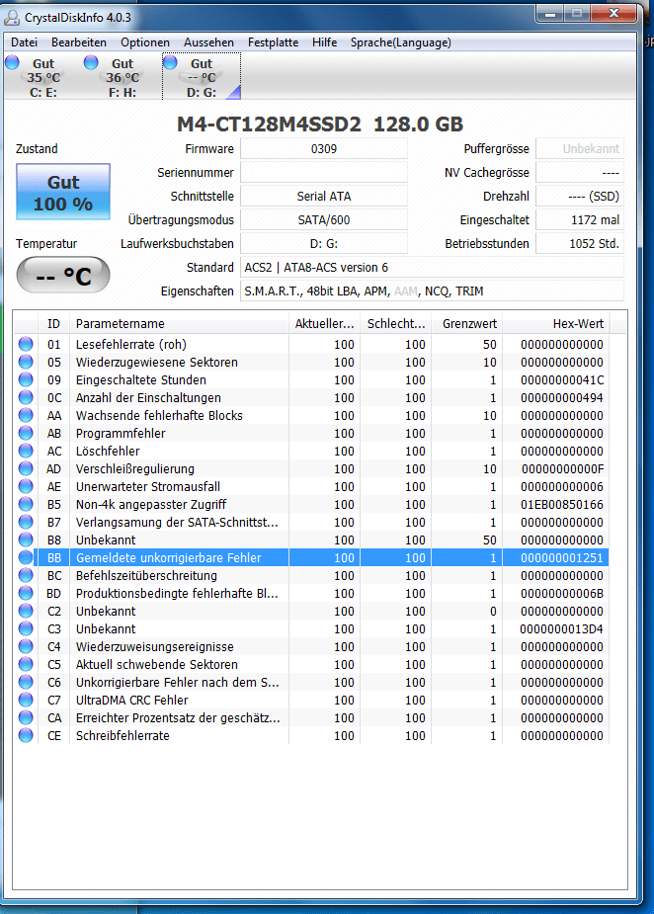Click status orb of row C3 Unbekannt
654x914 pixels.
click(26, 628)
